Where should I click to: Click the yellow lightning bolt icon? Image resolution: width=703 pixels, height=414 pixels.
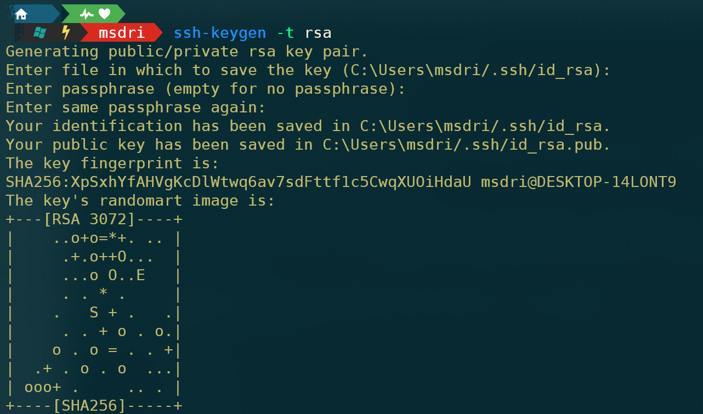(66, 33)
